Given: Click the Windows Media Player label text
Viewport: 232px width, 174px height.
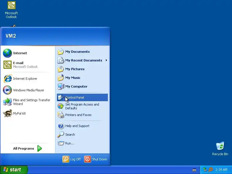Looking at the screenshot, I should click(28, 90).
